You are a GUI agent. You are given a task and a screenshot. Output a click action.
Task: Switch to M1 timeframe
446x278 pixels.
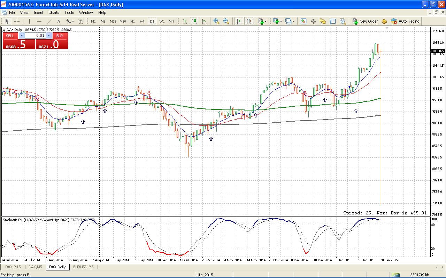(x=93, y=21)
